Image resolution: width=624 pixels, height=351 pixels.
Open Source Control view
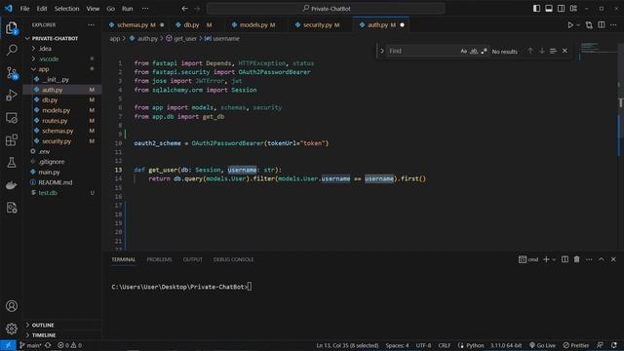(x=12, y=73)
